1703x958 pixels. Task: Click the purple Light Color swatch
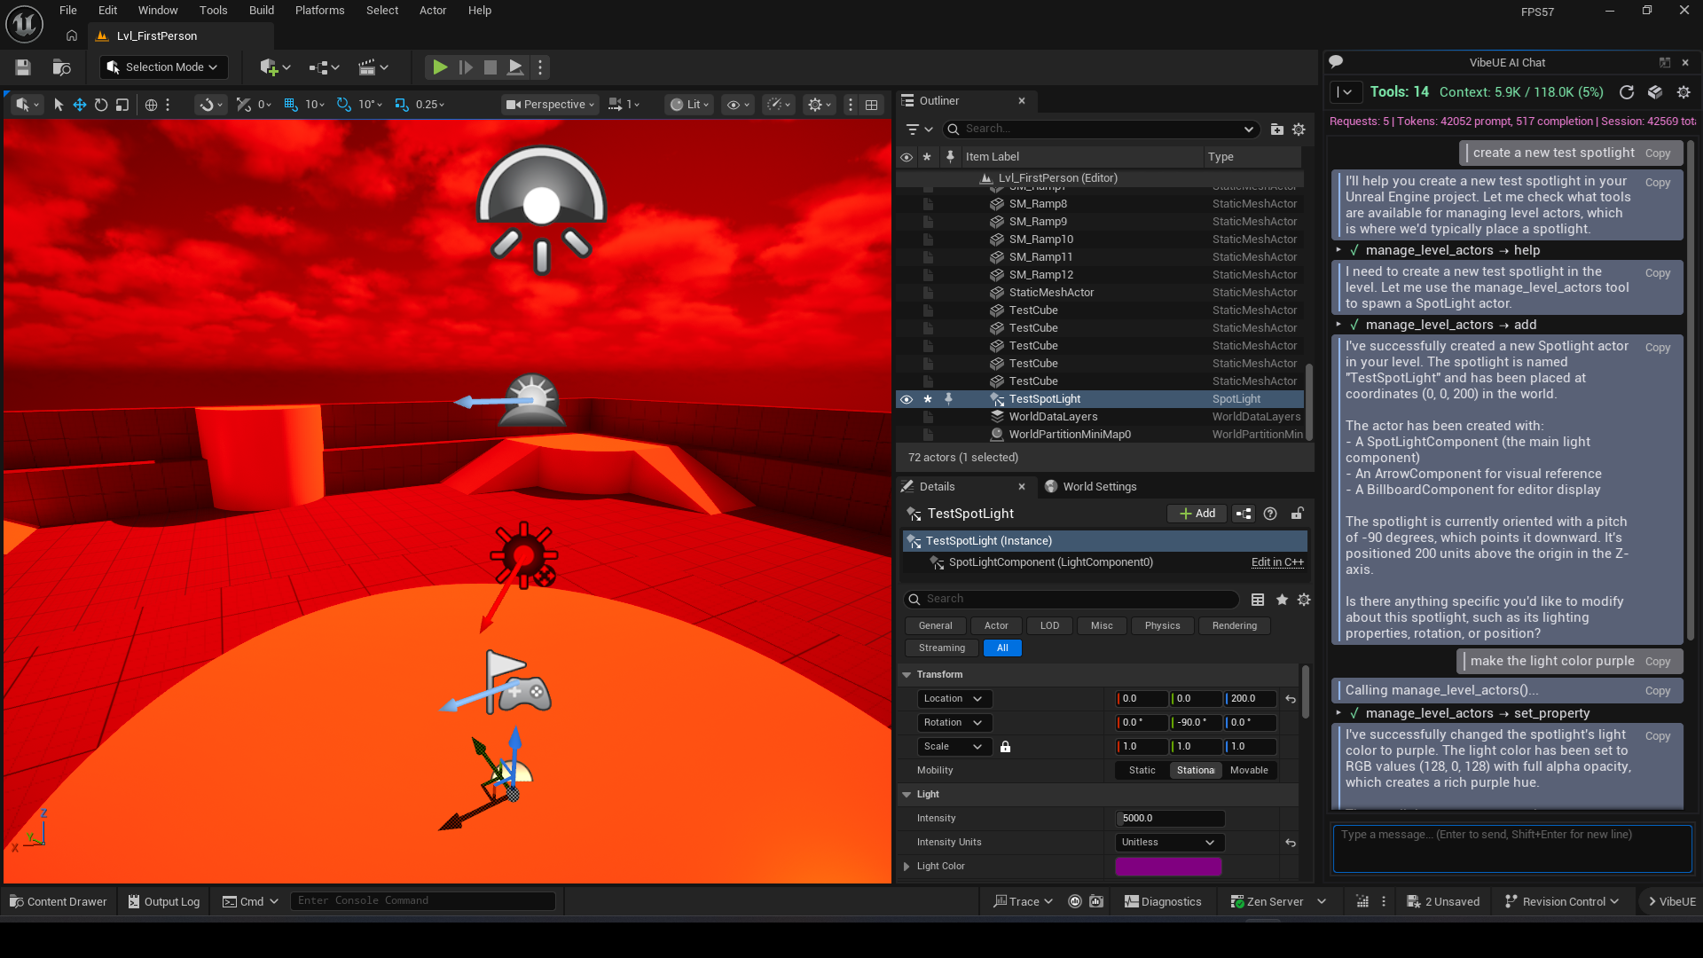coord(1168,867)
